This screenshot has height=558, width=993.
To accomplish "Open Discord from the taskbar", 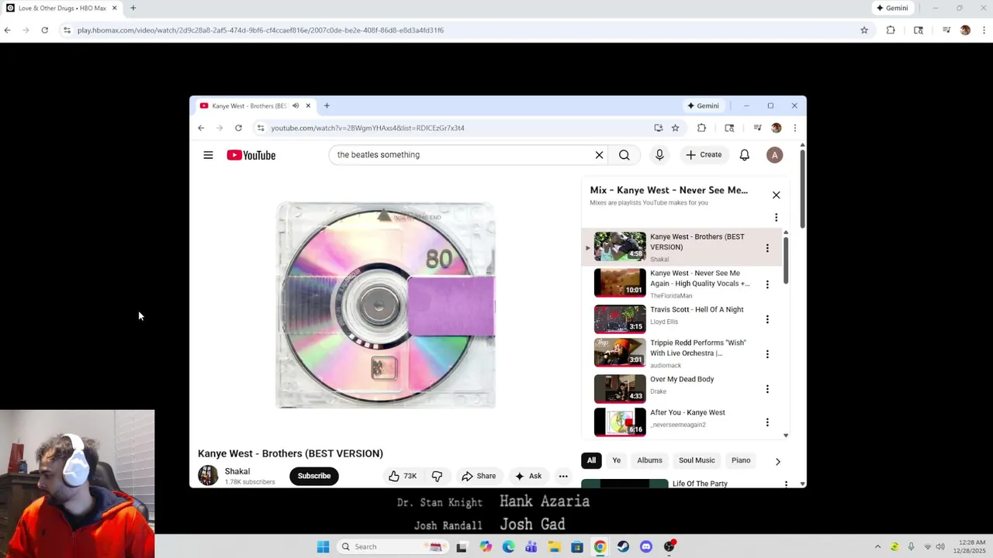I will tap(646, 546).
